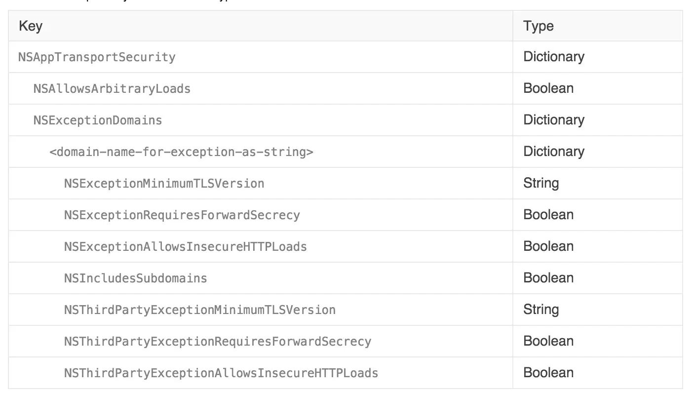Select the NSThirdPartyExceptionRequiresForwardSecrecy key text
The height and width of the screenshot is (394, 695).
pos(218,342)
